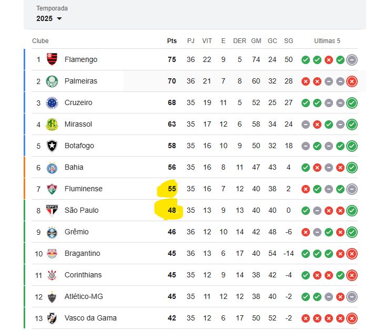
Task: Click the São Paulo club crest
Action: point(52,210)
